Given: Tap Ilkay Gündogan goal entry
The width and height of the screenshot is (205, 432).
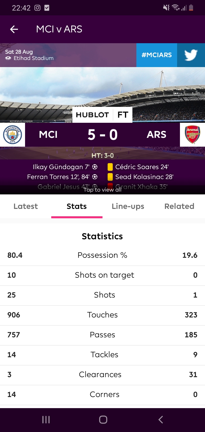Looking at the screenshot, I should 65,167.
